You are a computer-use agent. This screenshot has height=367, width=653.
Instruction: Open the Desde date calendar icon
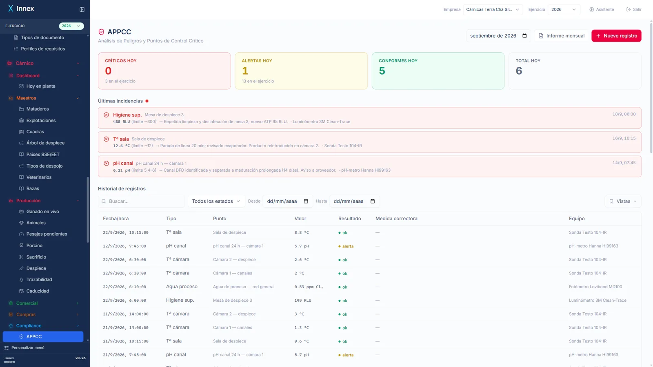click(x=306, y=201)
